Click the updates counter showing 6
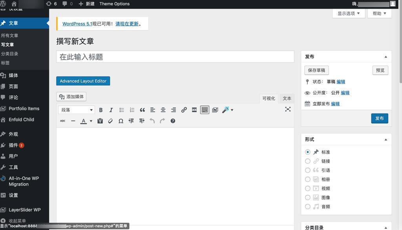The image size is (402, 230). (51, 4)
